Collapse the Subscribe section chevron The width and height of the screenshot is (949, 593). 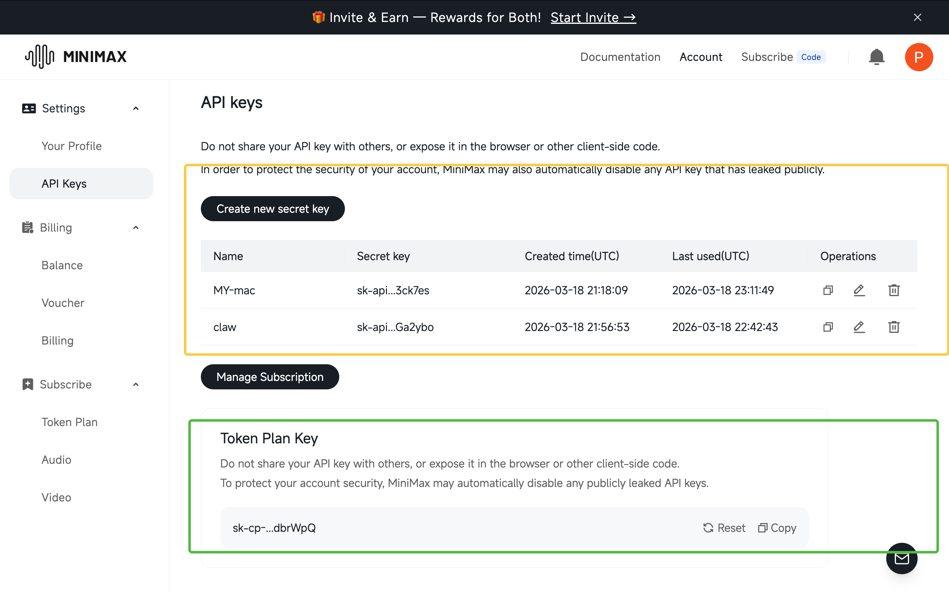pos(136,384)
